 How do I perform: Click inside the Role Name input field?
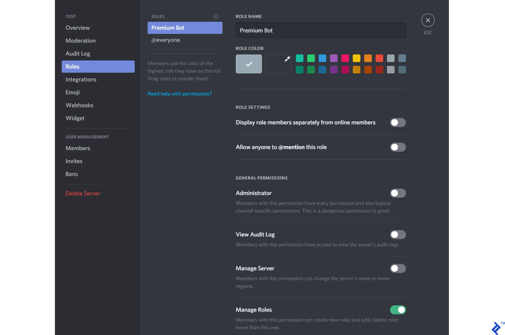coord(321,30)
